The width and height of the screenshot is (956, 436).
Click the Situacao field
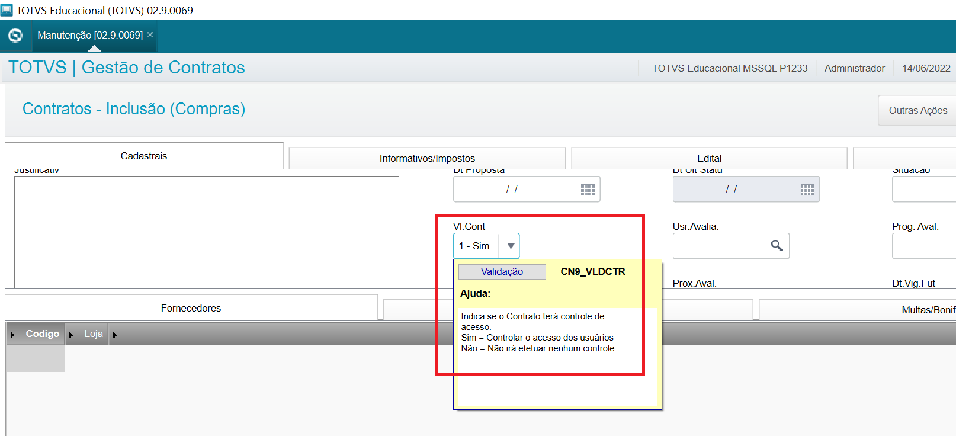[x=924, y=189]
